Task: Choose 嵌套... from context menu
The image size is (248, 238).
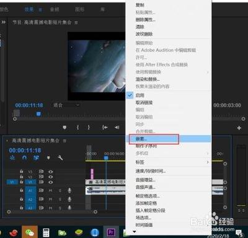Action: tap(168, 139)
